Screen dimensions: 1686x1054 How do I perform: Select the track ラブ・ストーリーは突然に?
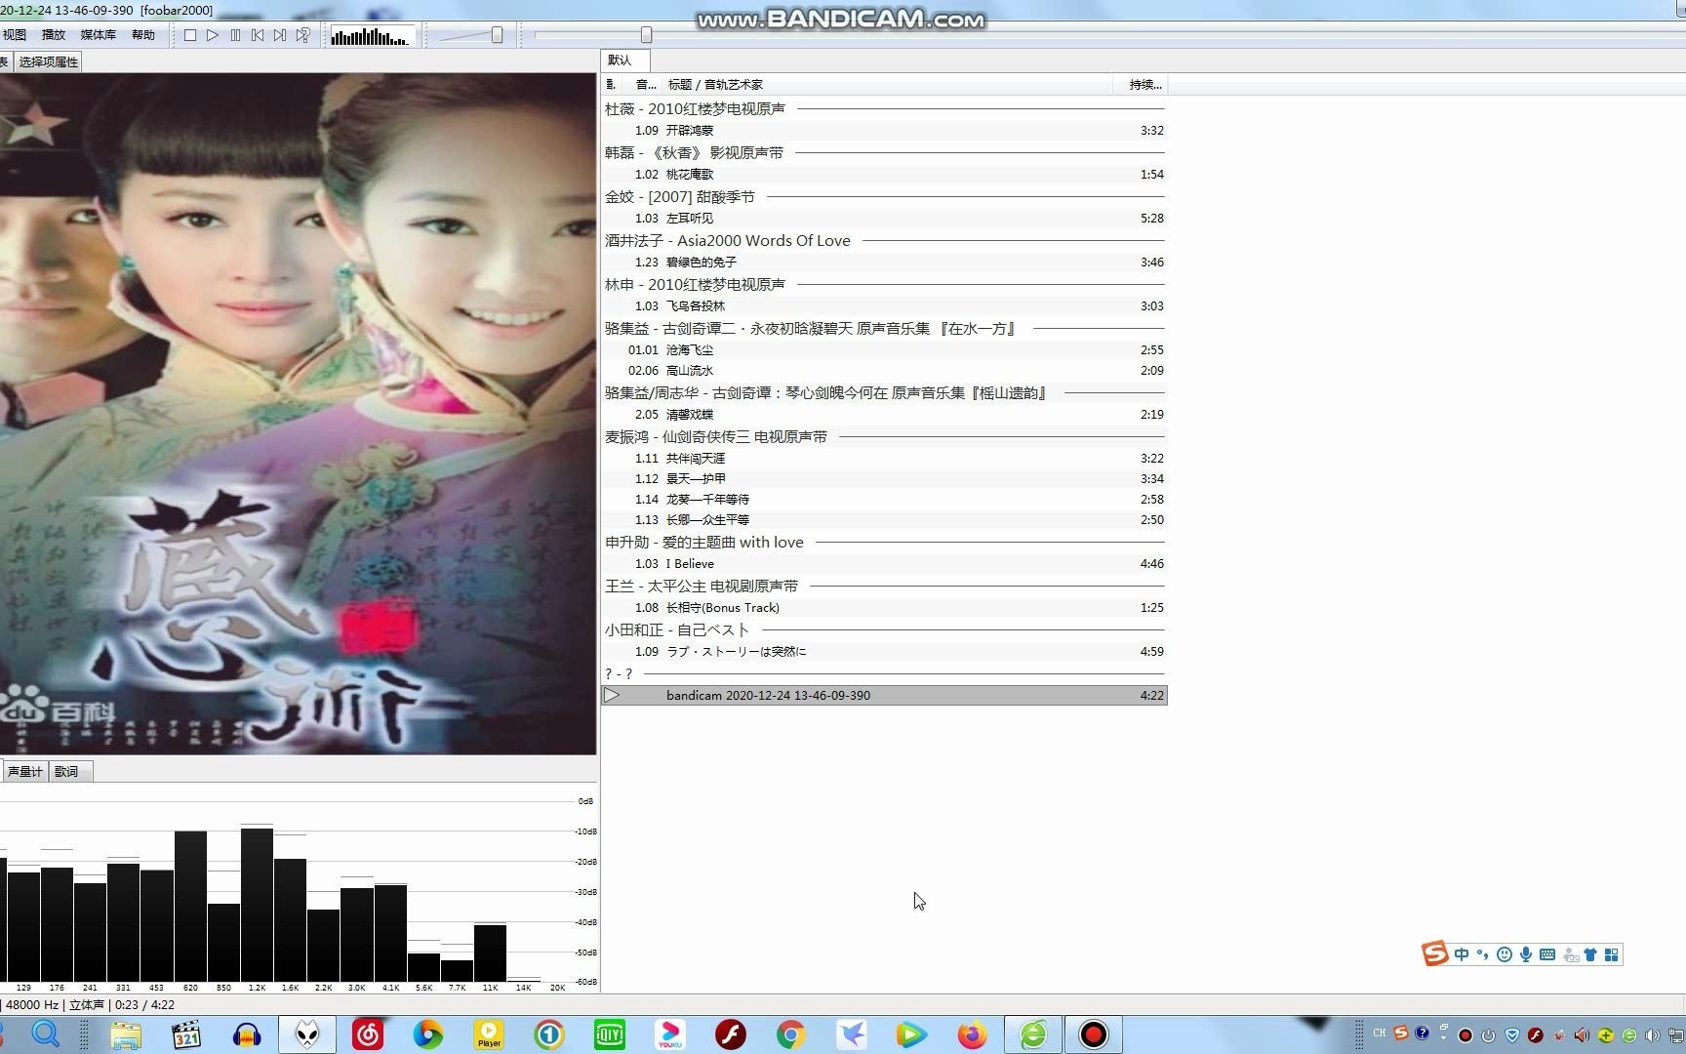[x=884, y=651]
